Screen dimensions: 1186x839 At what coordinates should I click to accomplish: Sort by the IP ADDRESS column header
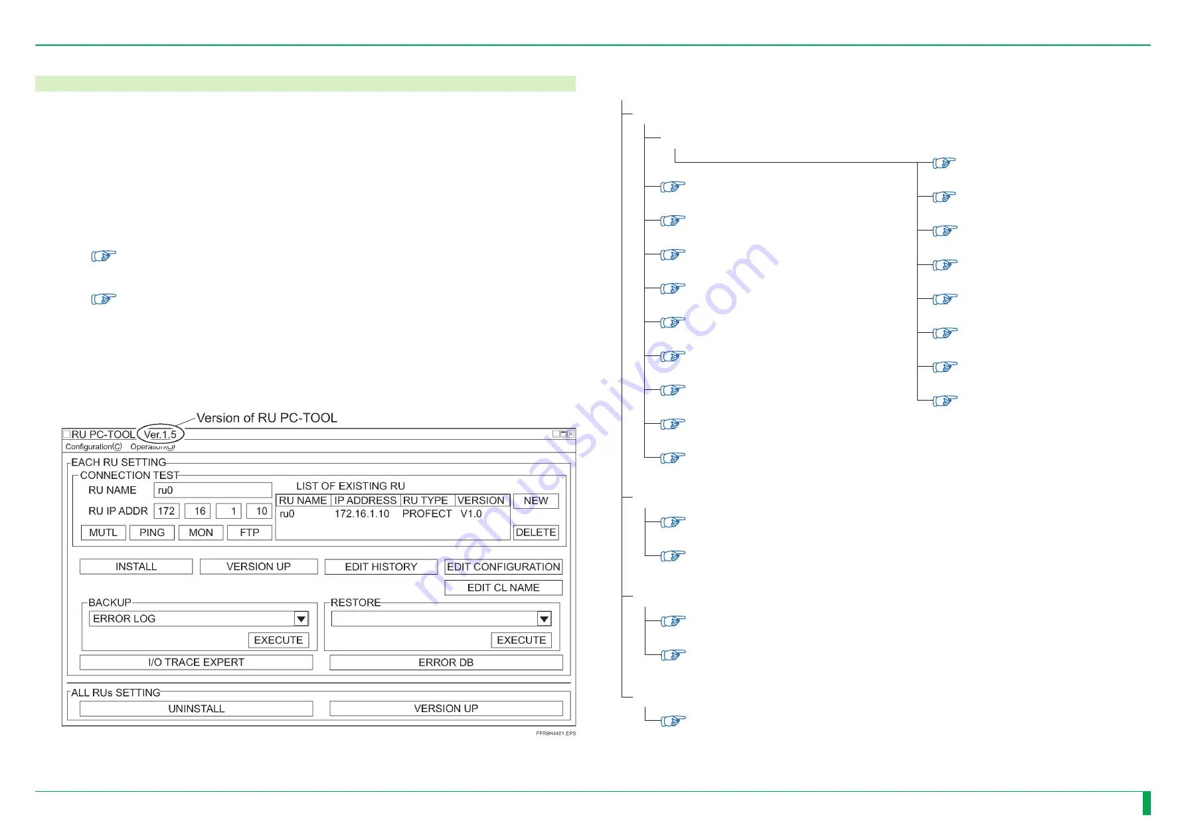(x=366, y=501)
